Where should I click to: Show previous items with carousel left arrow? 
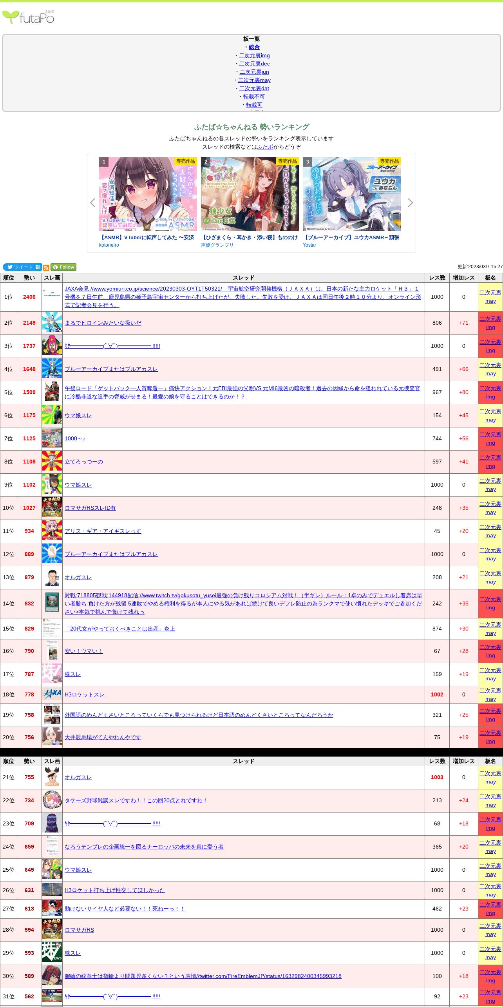[92, 203]
